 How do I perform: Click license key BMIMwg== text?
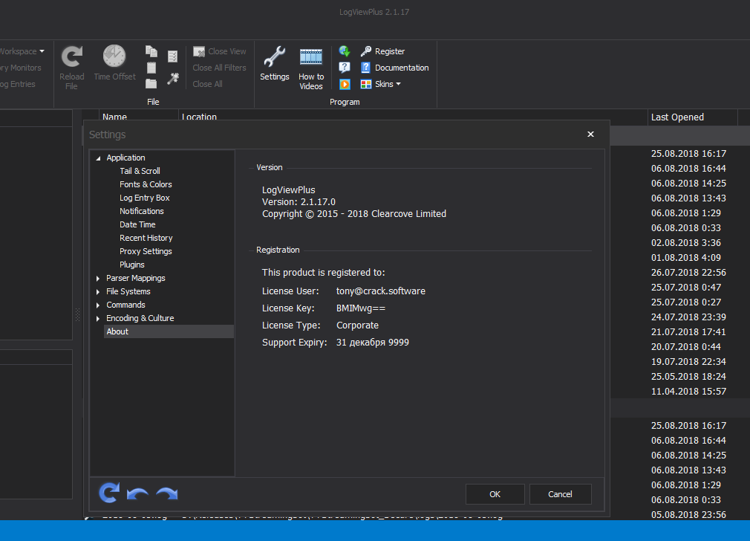(x=361, y=308)
